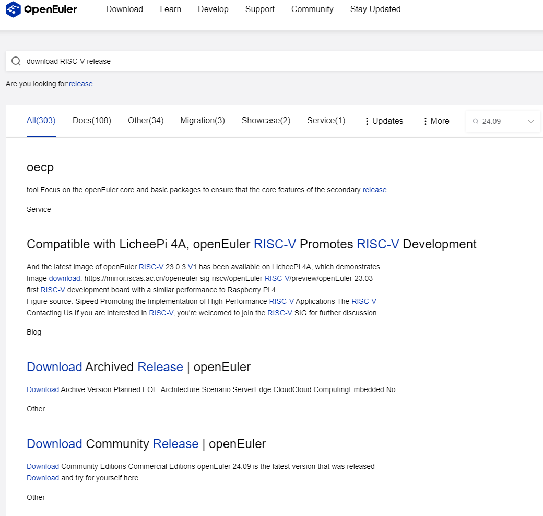Screen dimensions: 543x516
Task: Click the search magnifier icon
Action: (x=16, y=61)
